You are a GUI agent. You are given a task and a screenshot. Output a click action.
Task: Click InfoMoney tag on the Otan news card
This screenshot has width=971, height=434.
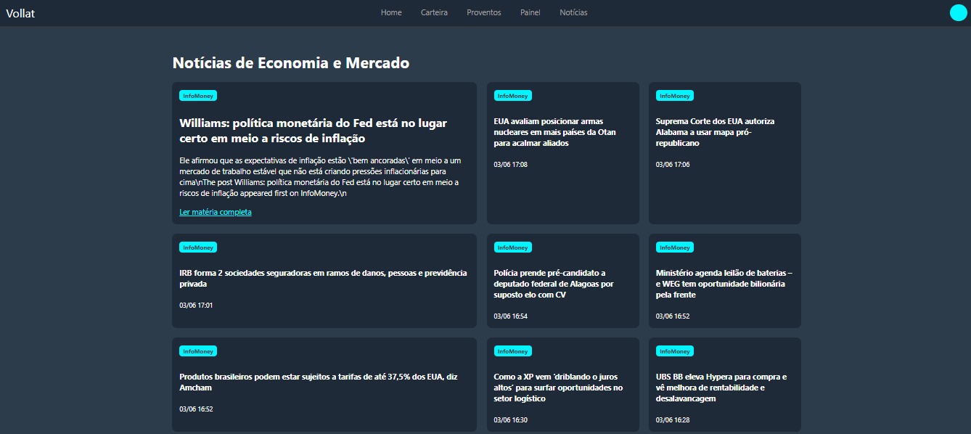(x=512, y=96)
